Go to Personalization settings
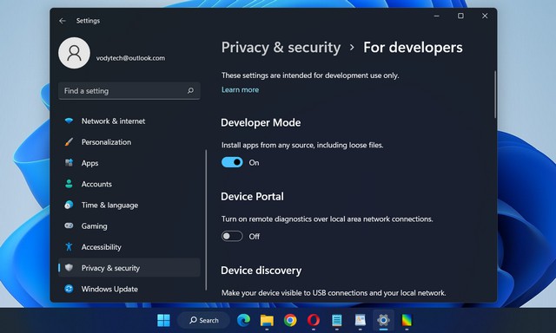The height and width of the screenshot is (333, 556). tap(129, 142)
